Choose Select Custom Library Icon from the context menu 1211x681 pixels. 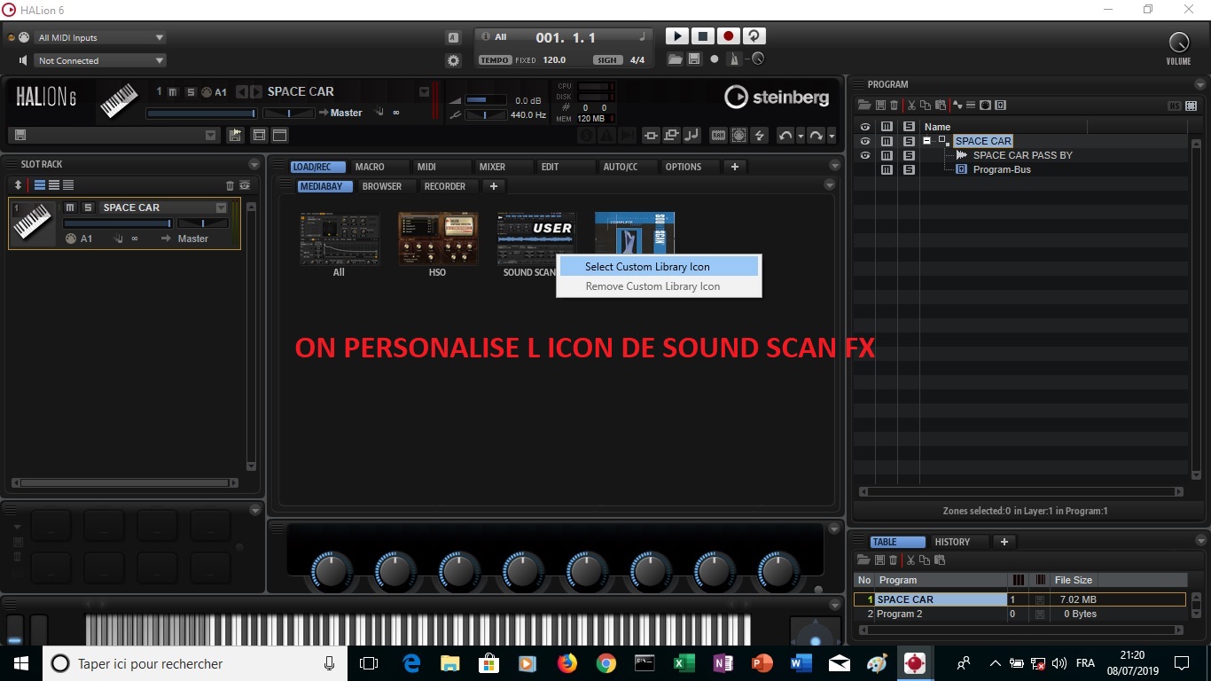647,266
